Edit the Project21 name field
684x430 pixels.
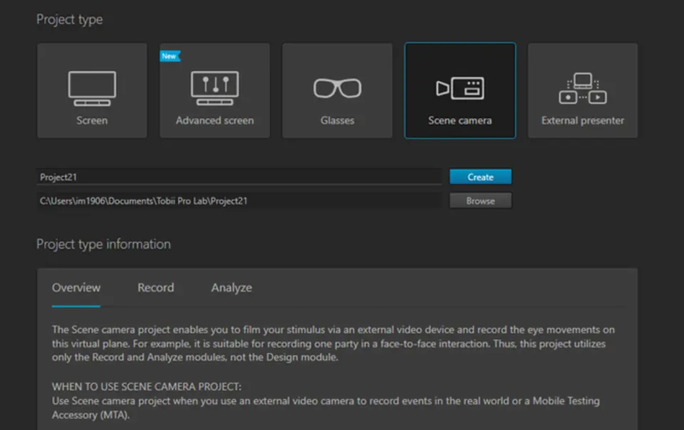[239, 177]
